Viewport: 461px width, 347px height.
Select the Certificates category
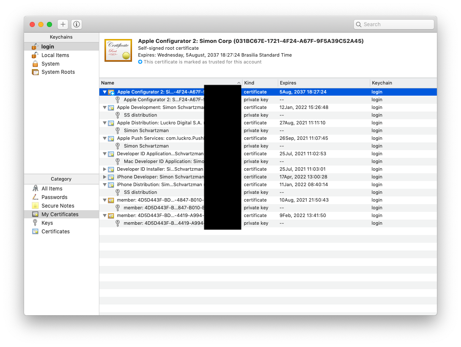(55, 232)
